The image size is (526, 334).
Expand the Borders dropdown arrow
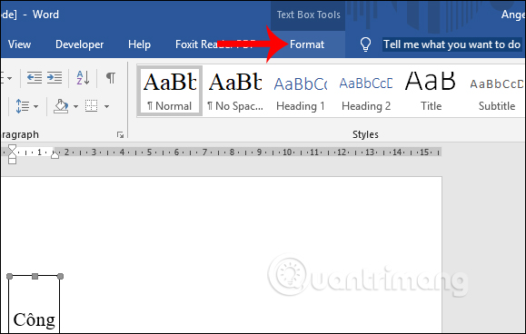(106, 107)
